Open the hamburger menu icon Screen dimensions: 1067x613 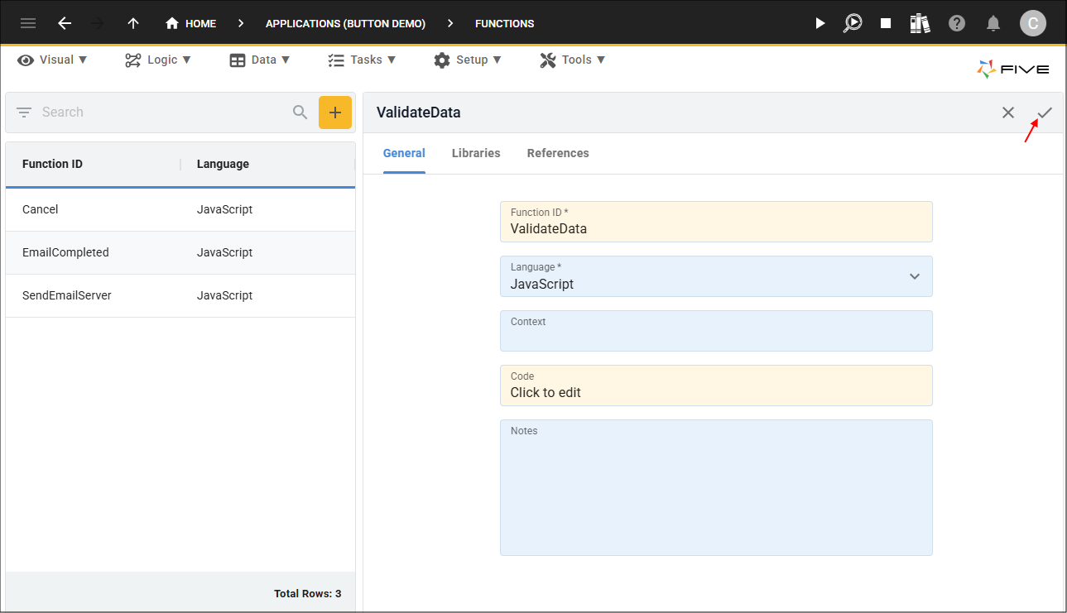28,23
